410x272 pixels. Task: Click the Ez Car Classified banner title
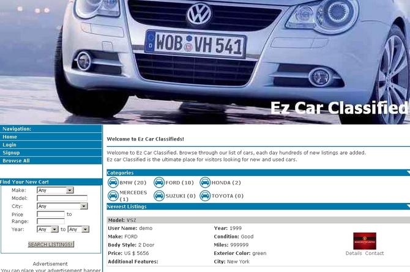coord(340,108)
